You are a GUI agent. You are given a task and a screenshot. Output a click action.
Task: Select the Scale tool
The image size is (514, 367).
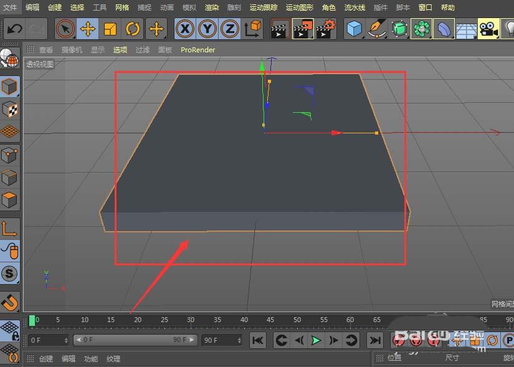click(110, 29)
